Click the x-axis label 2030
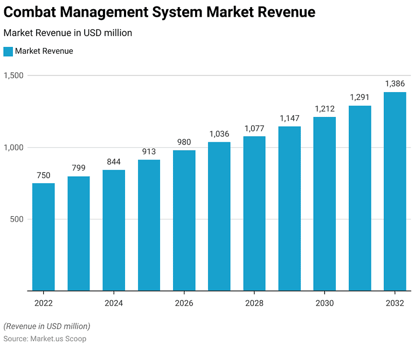The image size is (414, 346). [325, 303]
